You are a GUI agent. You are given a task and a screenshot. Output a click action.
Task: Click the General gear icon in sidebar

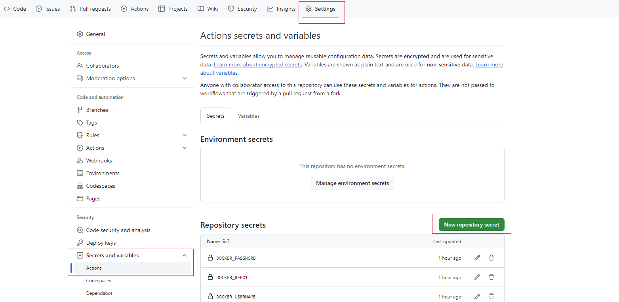tap(80, 34)
